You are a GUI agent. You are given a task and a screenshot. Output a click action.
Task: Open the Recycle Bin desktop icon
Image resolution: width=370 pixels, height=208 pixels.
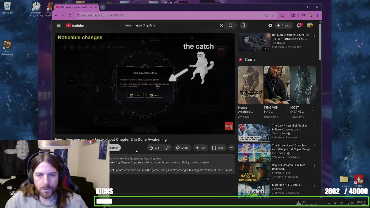[x=7, y=8]
